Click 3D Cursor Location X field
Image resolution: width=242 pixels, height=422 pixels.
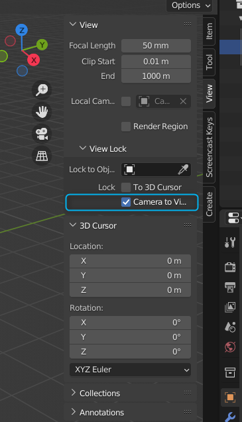click(x=130, y=261)
